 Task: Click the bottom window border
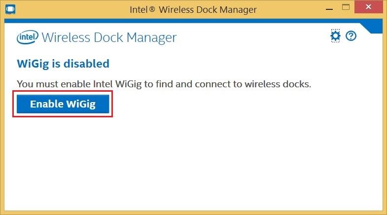[x=193, y=213]
